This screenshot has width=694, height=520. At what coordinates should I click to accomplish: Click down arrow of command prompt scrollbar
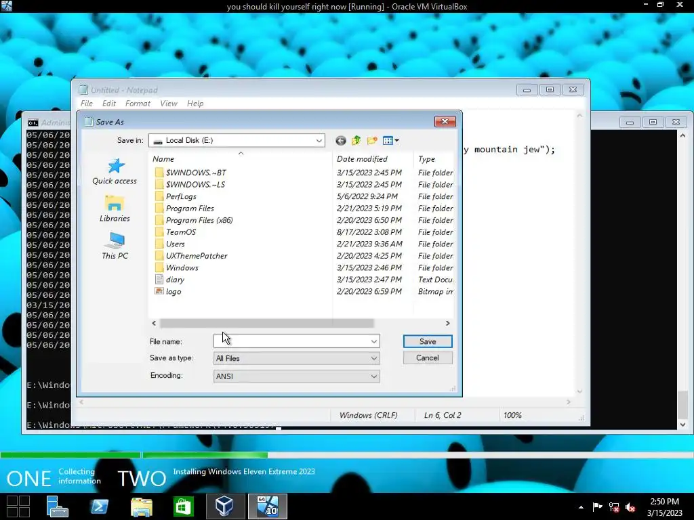682,425
